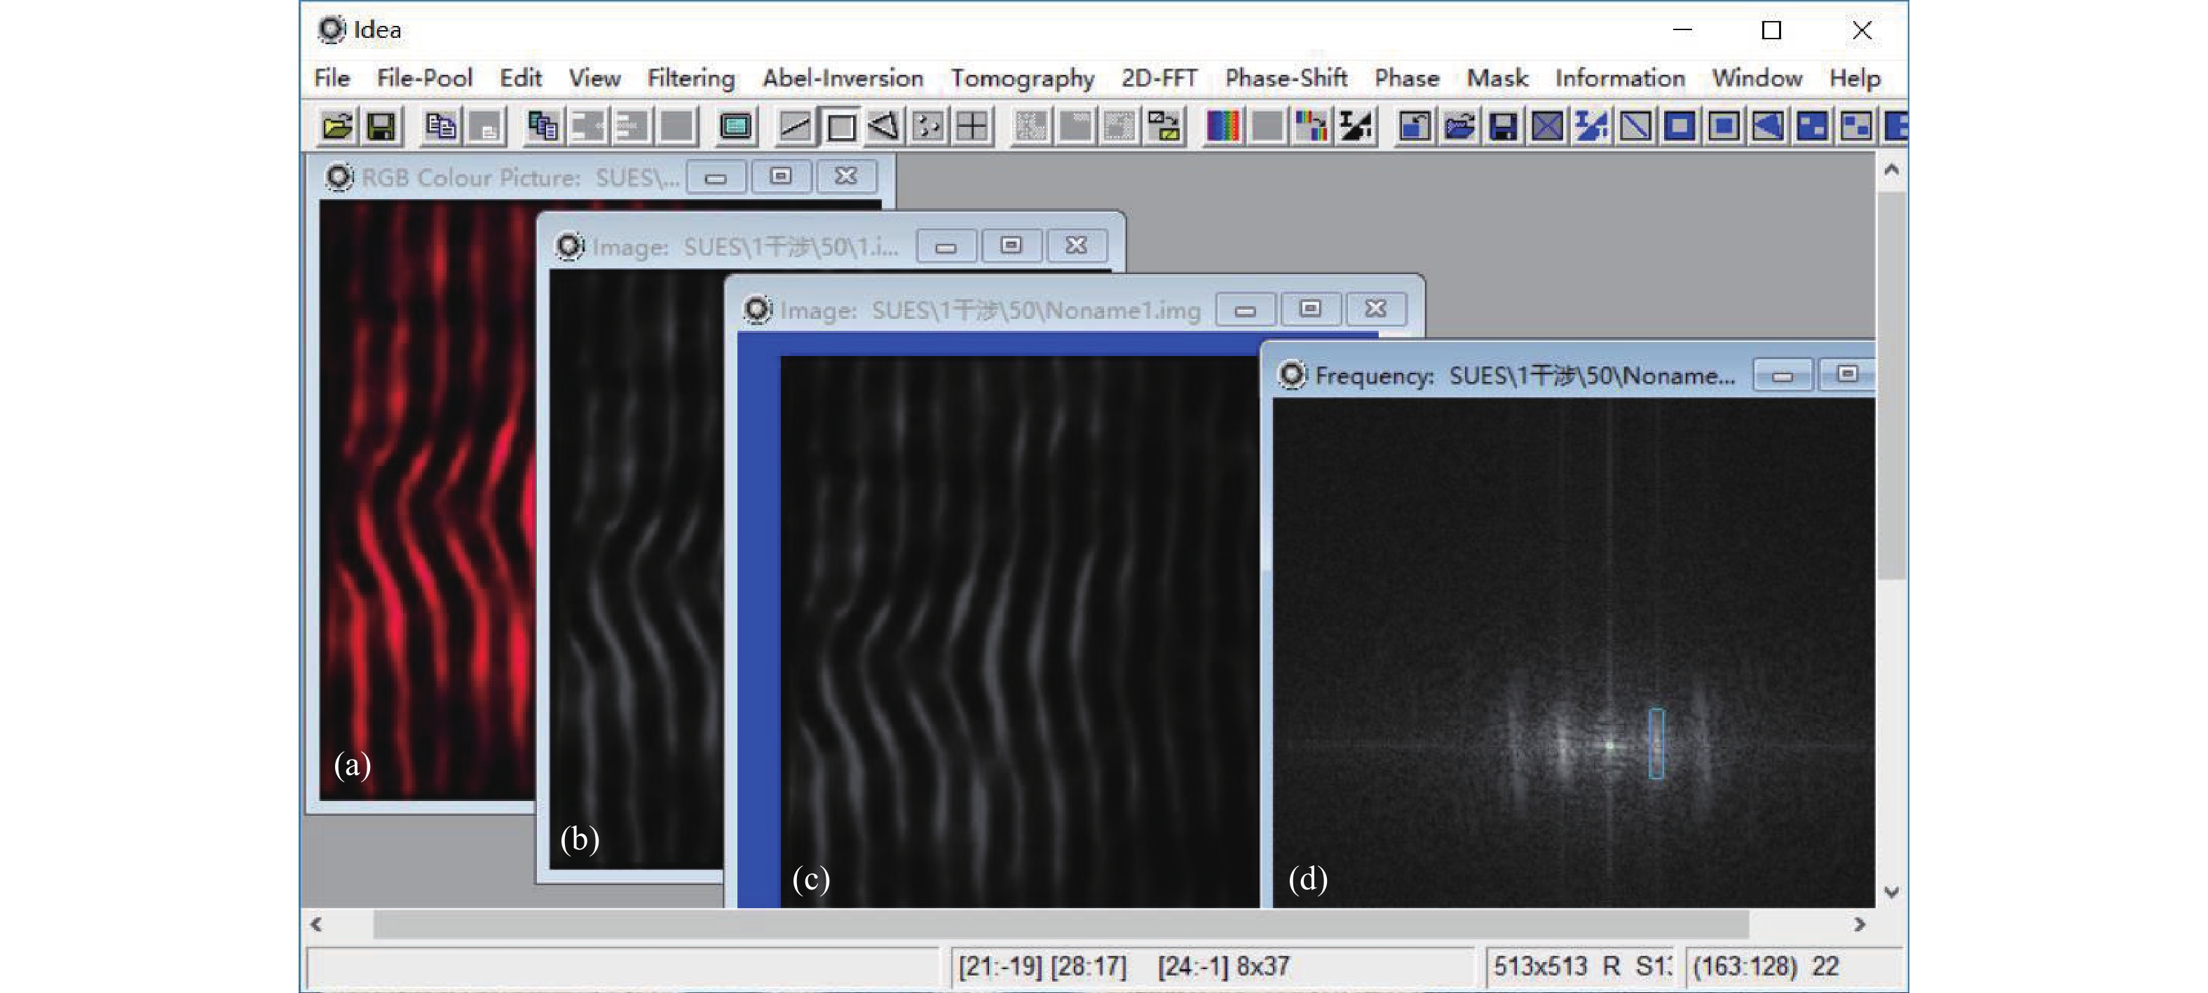Click the image conversion arrow icon

1164,127
